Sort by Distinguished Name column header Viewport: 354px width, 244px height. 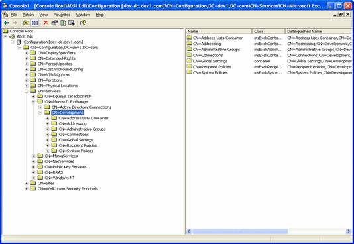(319, 31)
